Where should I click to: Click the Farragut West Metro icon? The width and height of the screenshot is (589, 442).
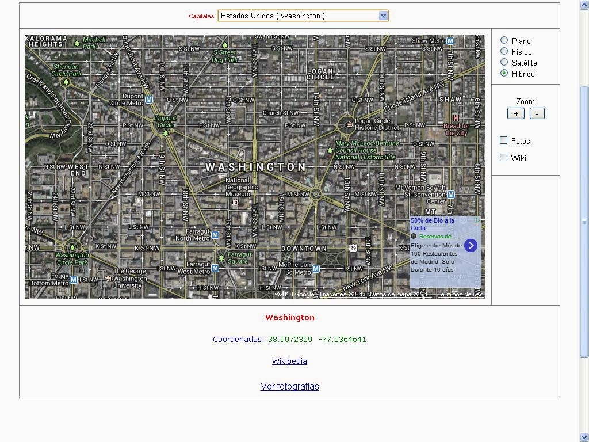(215, 268)
